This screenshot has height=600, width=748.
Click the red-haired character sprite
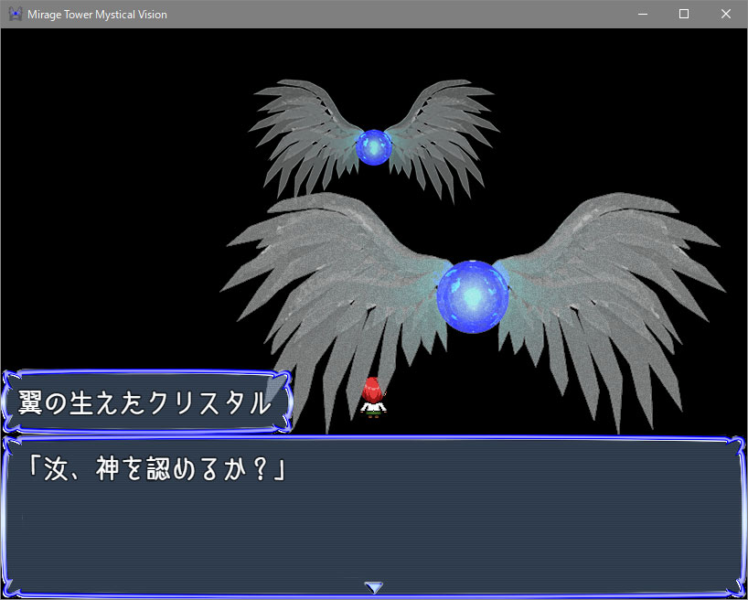click(x=373, y=398)
